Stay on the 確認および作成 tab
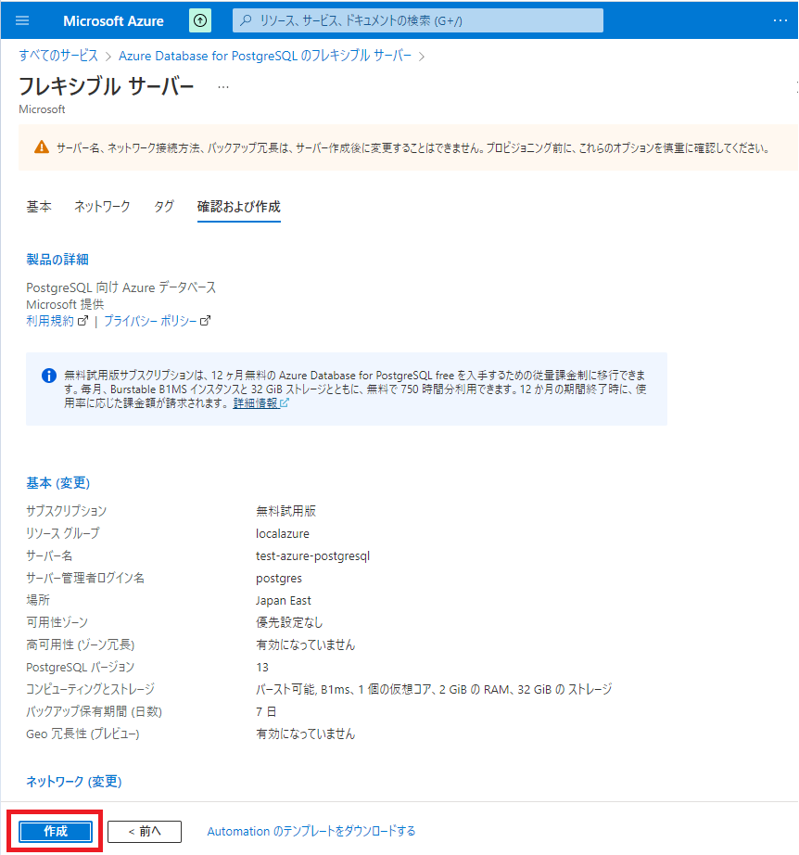 240,207
